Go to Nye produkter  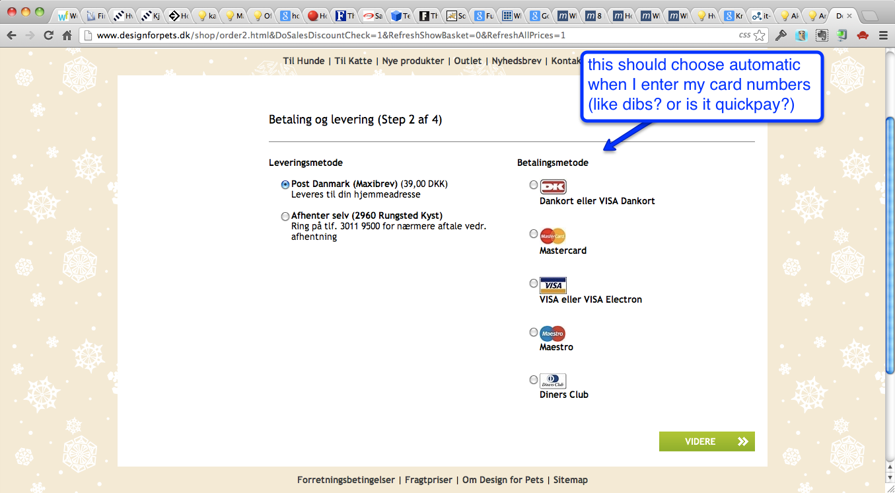[413, 61]
